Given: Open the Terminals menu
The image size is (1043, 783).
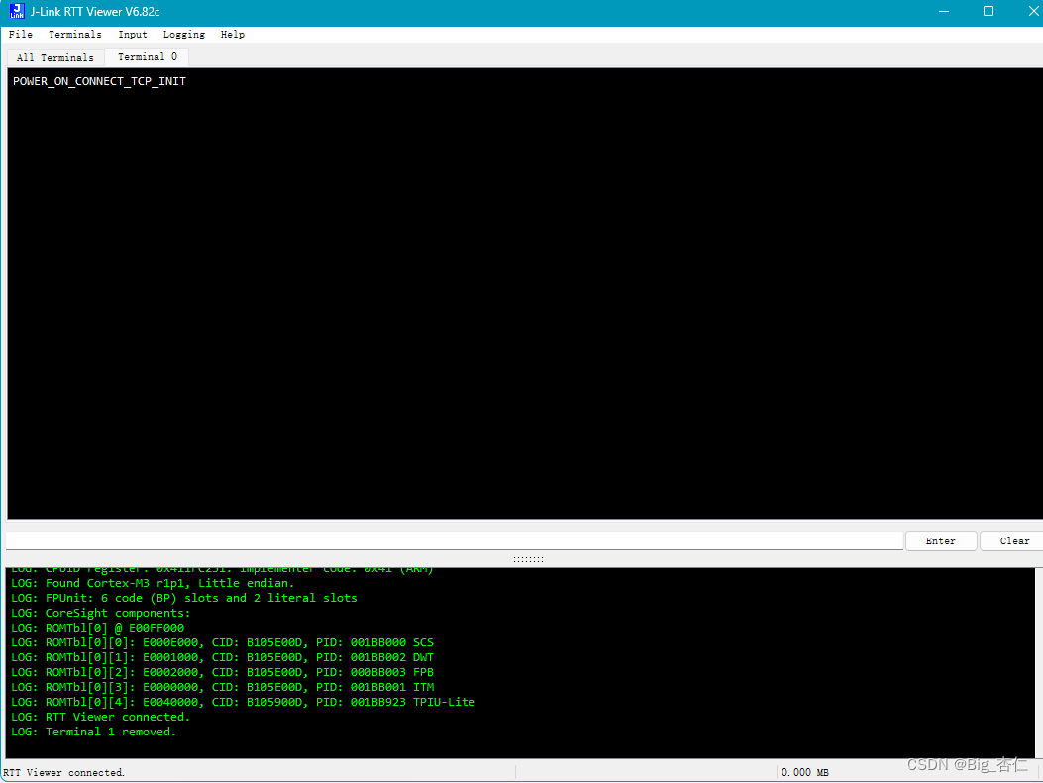Looking at the screenshot, I should (75, 34).
